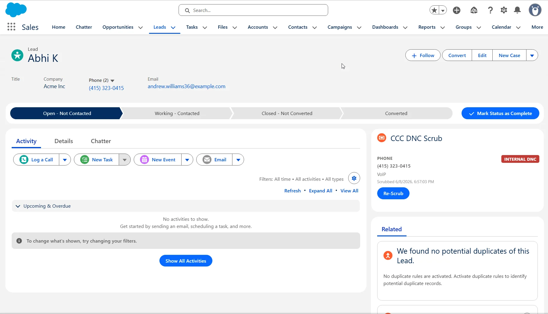Expand the Leads tab dropdown chevron
Viewport: 548px width, 314px height.
[x=173, y=27]
